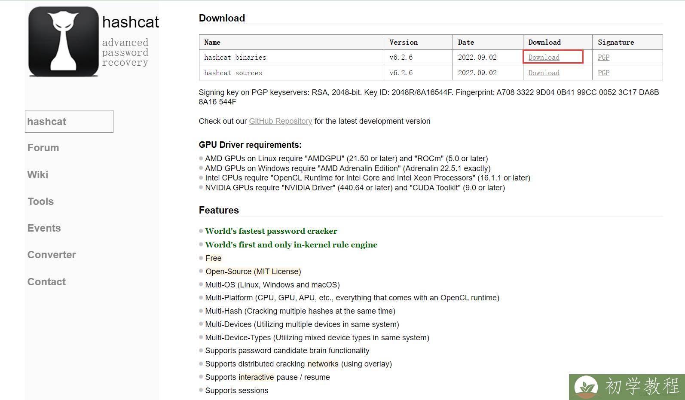685x400 pixels.
Task: Click the Intel CPUs requirement line
Action: click(x=367, y=178)
